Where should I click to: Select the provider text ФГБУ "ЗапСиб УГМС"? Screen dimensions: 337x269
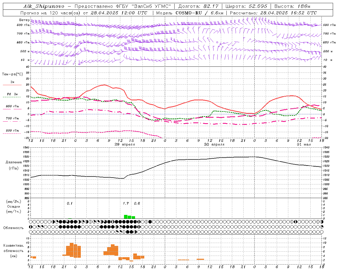(143, 6)
